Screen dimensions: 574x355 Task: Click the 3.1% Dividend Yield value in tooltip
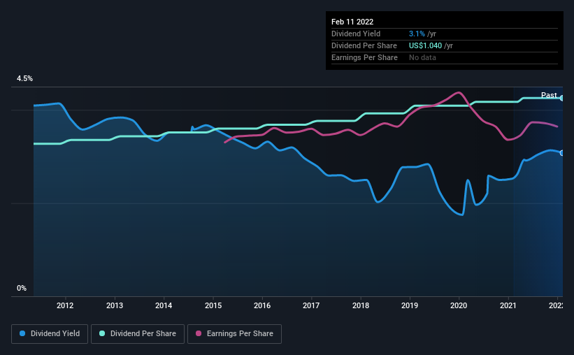pos(417,34)
